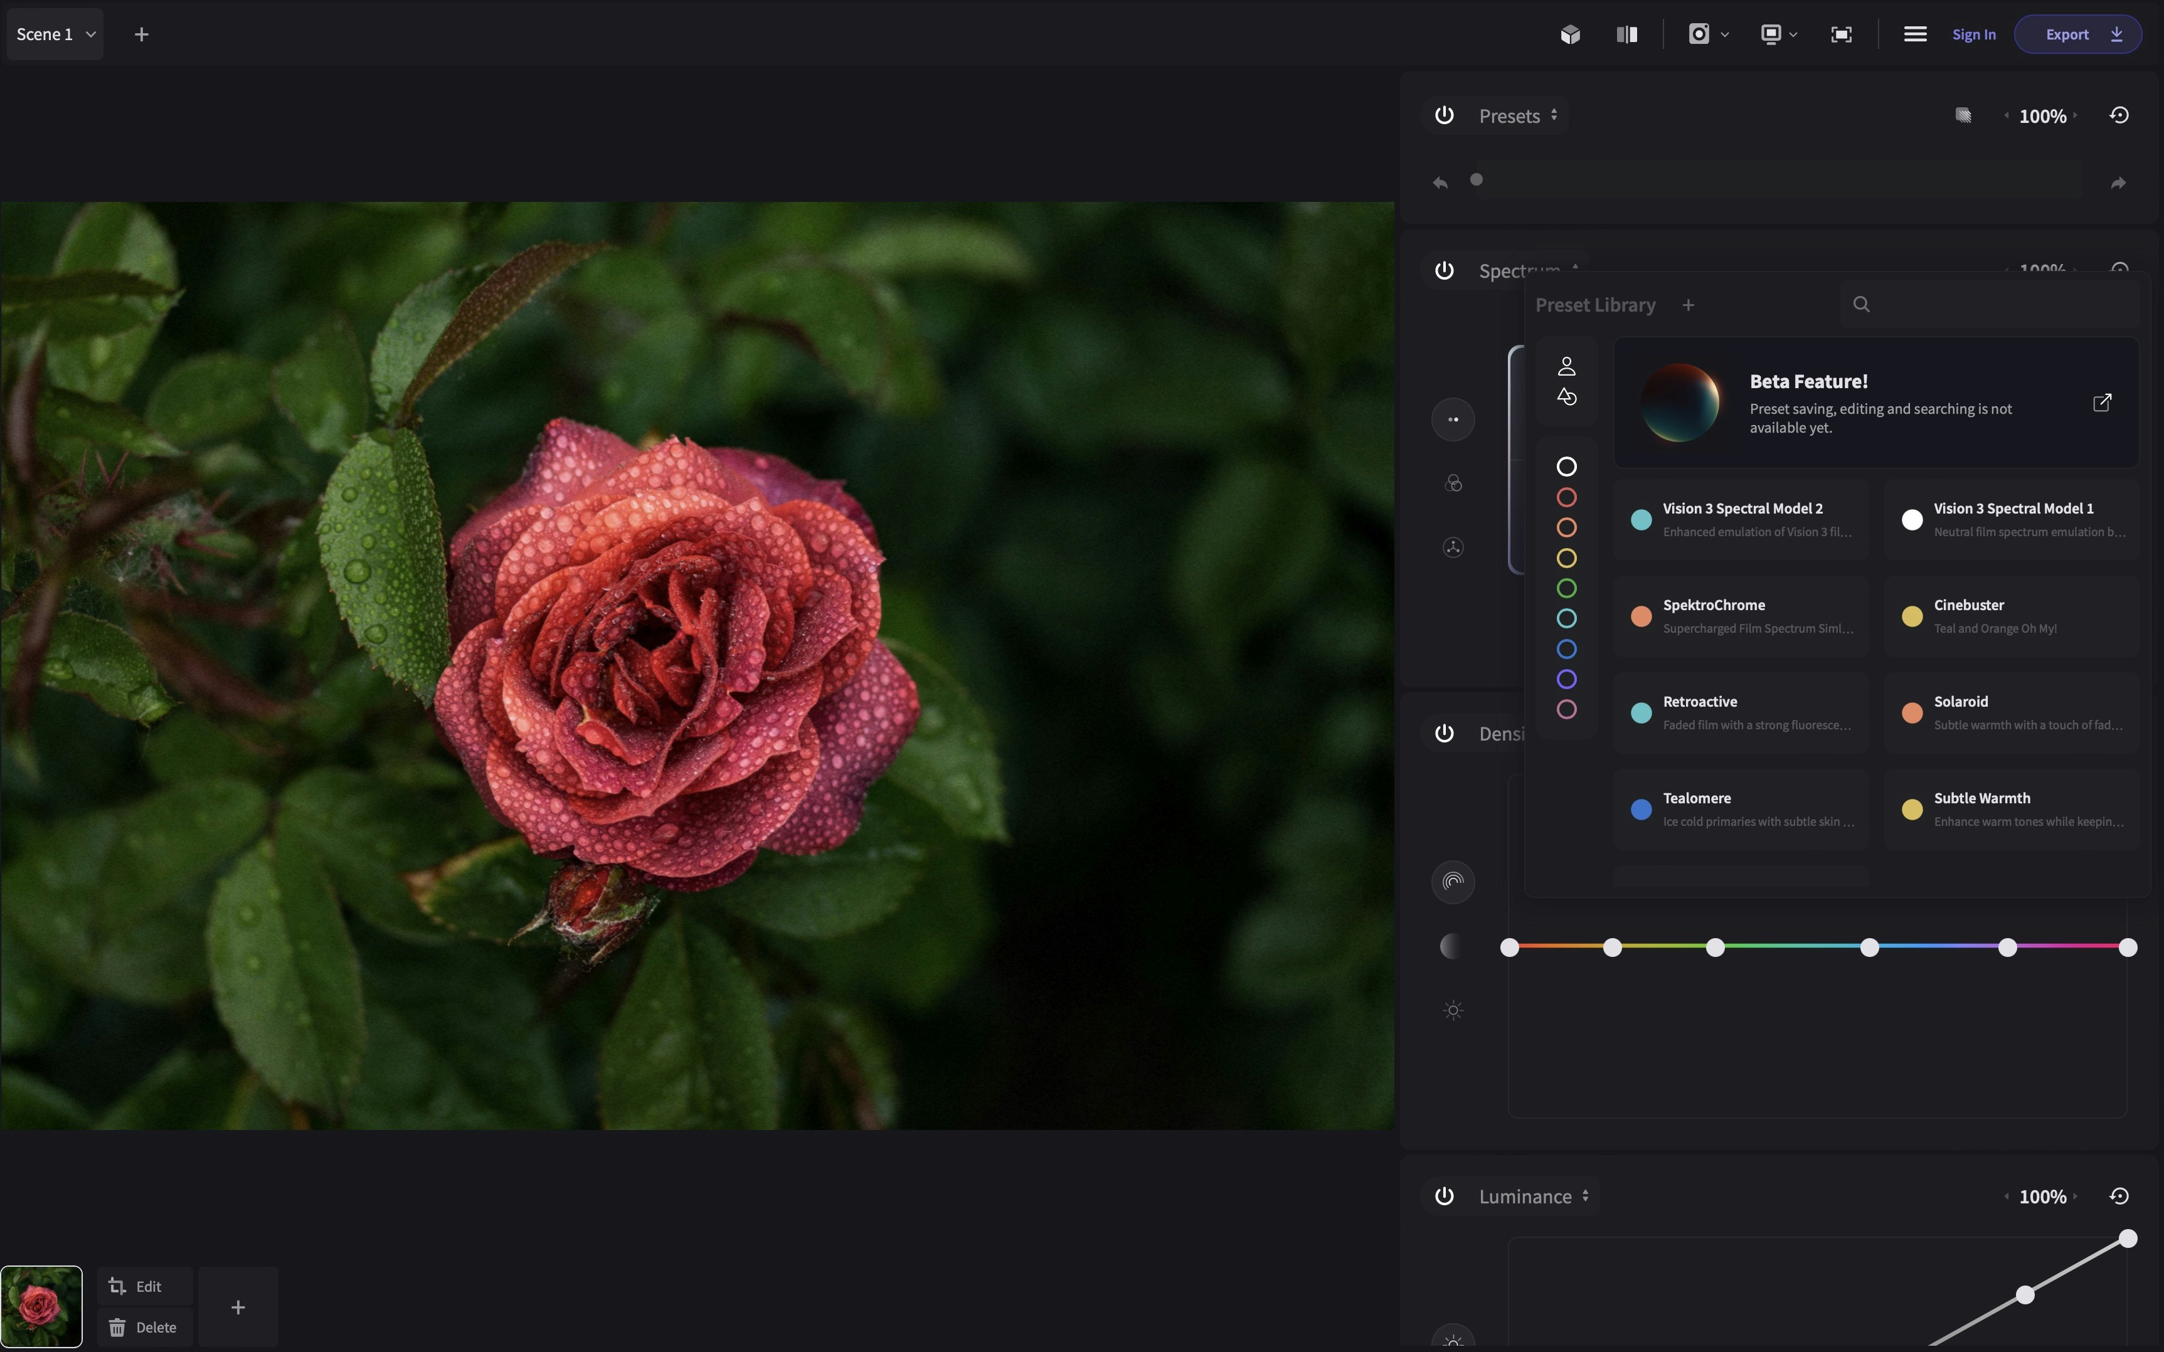Viewport: 2164px width, 1352px height.
Task: Increase Presets 100% value arrow
Action: (x=2074, y=115)
